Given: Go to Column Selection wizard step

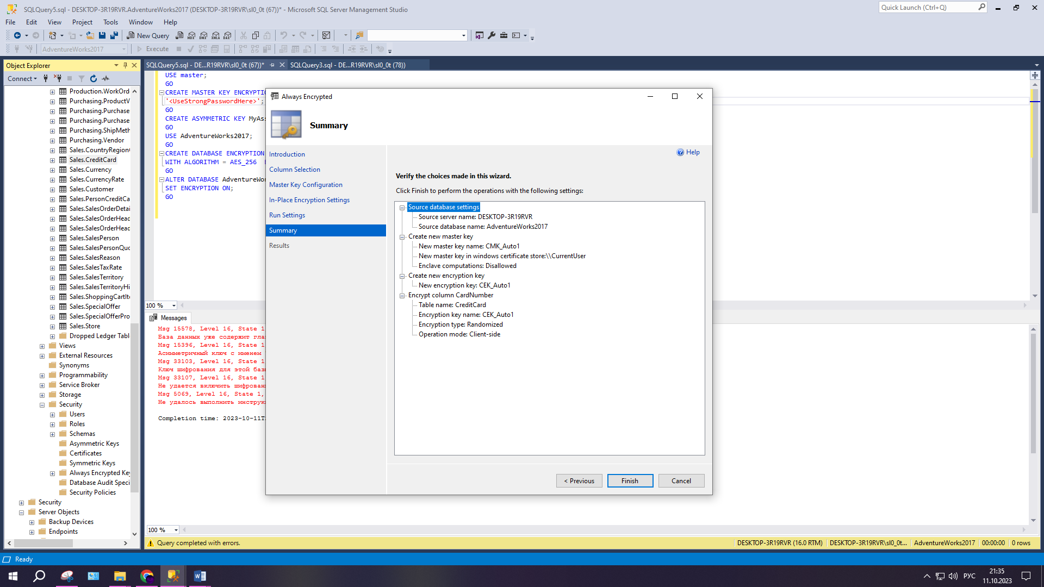Looking at the screenshot, I should (295, 170).
